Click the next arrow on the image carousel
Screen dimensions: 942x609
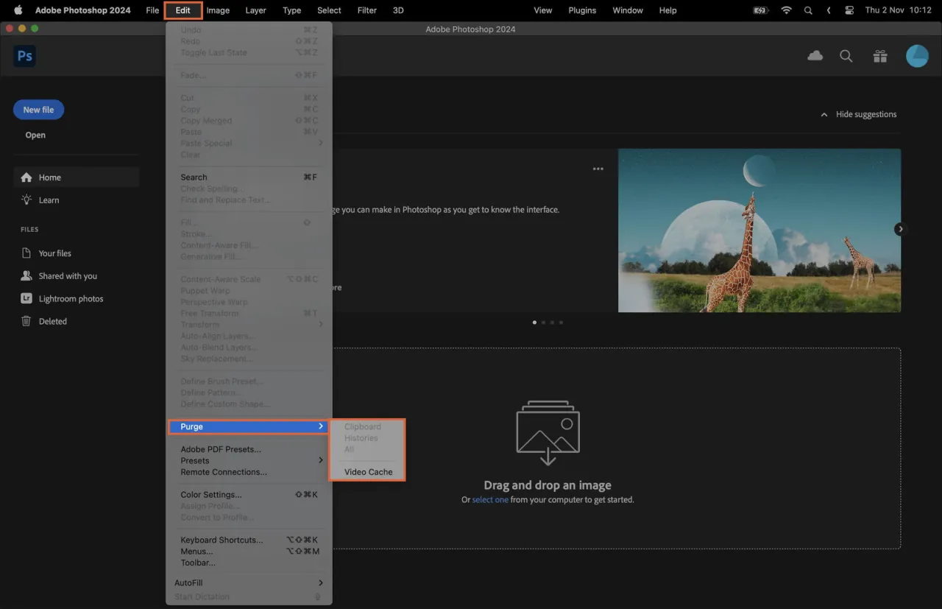pos(900,228)
